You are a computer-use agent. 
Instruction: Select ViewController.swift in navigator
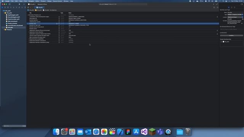click(x=14, y=19)
